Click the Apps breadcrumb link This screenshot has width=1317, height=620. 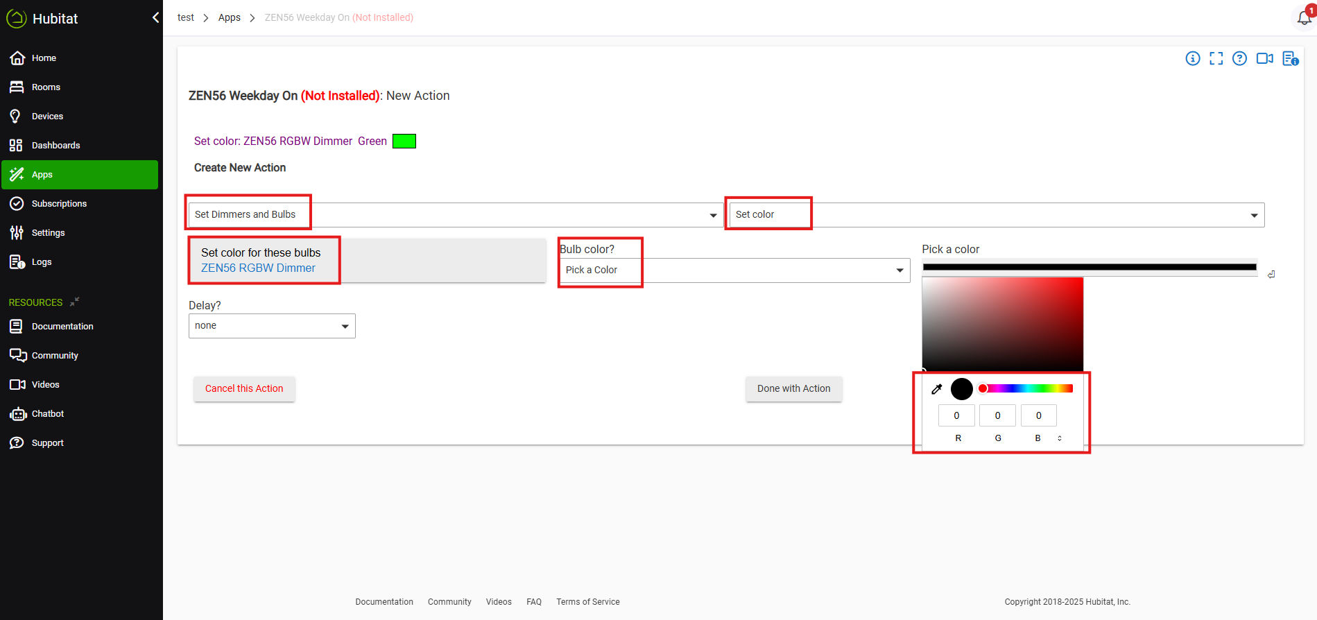[x=230, y=18]
